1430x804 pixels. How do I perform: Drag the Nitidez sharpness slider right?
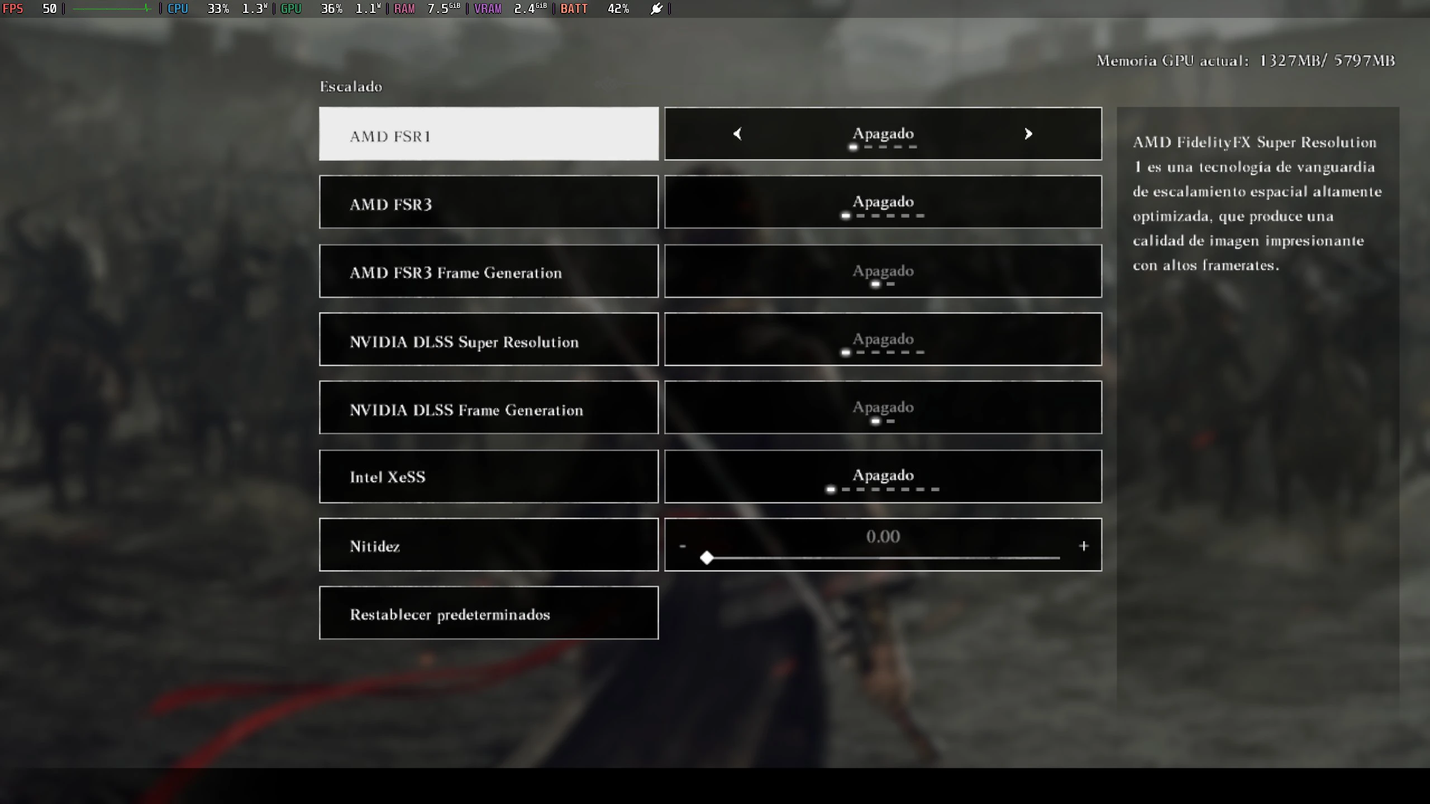point(707,557)
